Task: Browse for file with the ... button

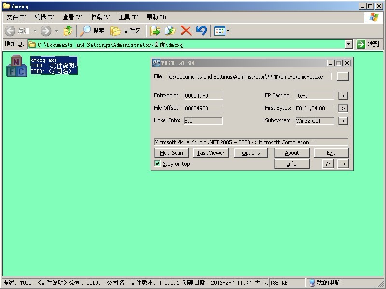Action: [343, 77]
